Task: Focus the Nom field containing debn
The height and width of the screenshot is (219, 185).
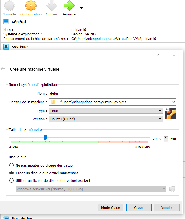Action: 112,93
